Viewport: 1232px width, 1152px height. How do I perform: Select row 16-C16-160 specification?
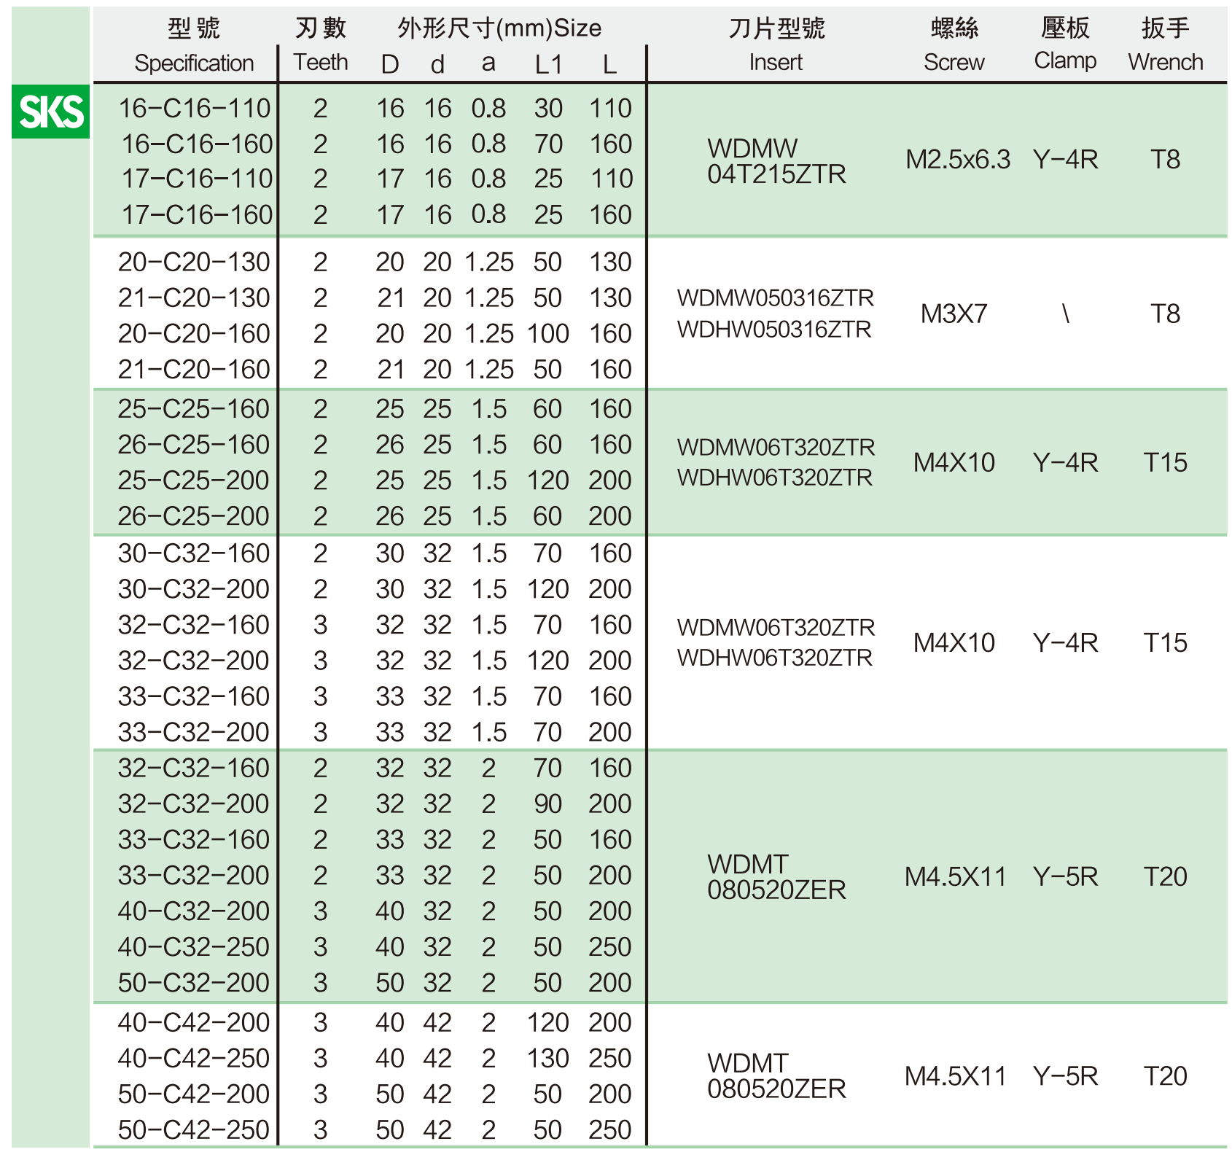(x=196, y=144)
